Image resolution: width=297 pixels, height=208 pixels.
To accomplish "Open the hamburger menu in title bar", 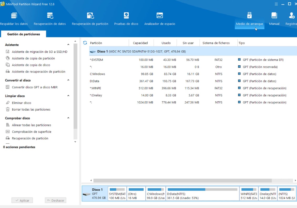I will click(x=276, y=4).
